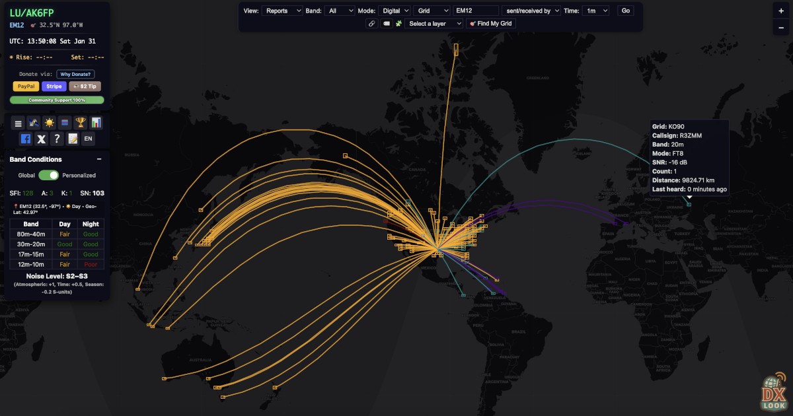Open the Grid search-type dropdown
This screenshot has width=793, height=416.
[x=432, y=11]
